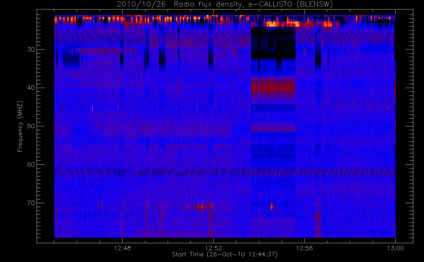Click the 12:56 time tick label
This screenshot has height=262, width=424.
pyautogui.click(x=305, y=248)
